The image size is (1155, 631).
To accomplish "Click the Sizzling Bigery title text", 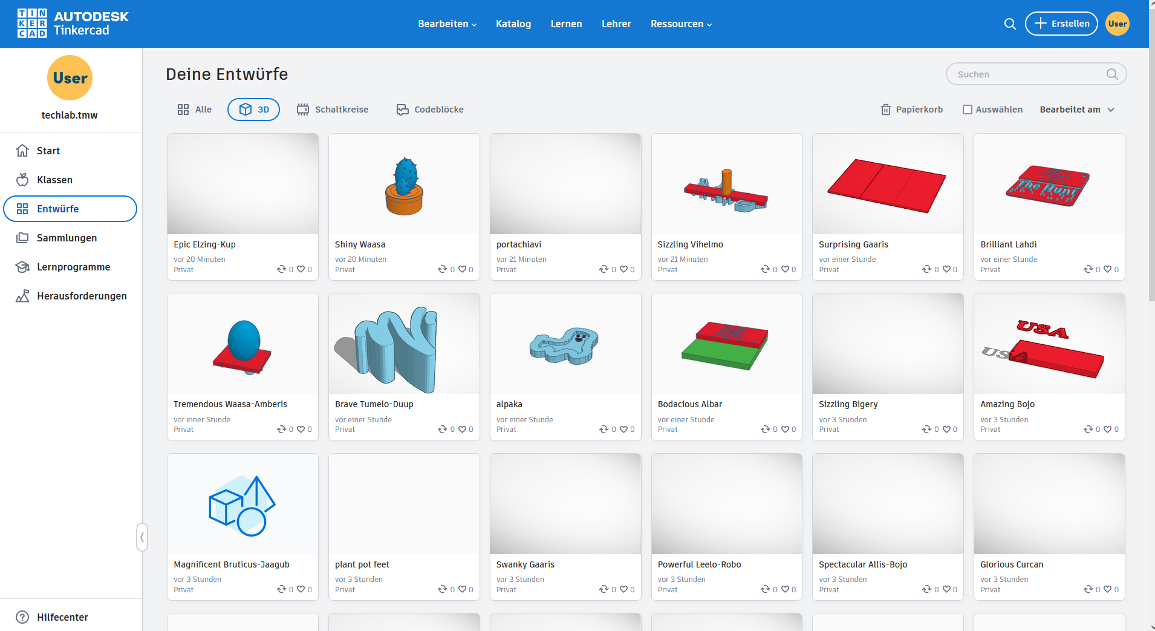I will 848,404.
